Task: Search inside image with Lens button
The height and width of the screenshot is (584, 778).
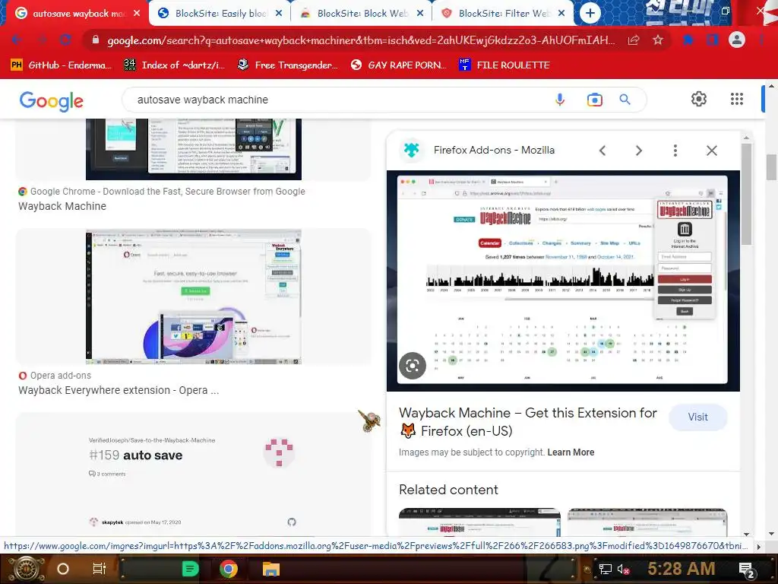Action: pyautogui.click(x=413, y=366)
